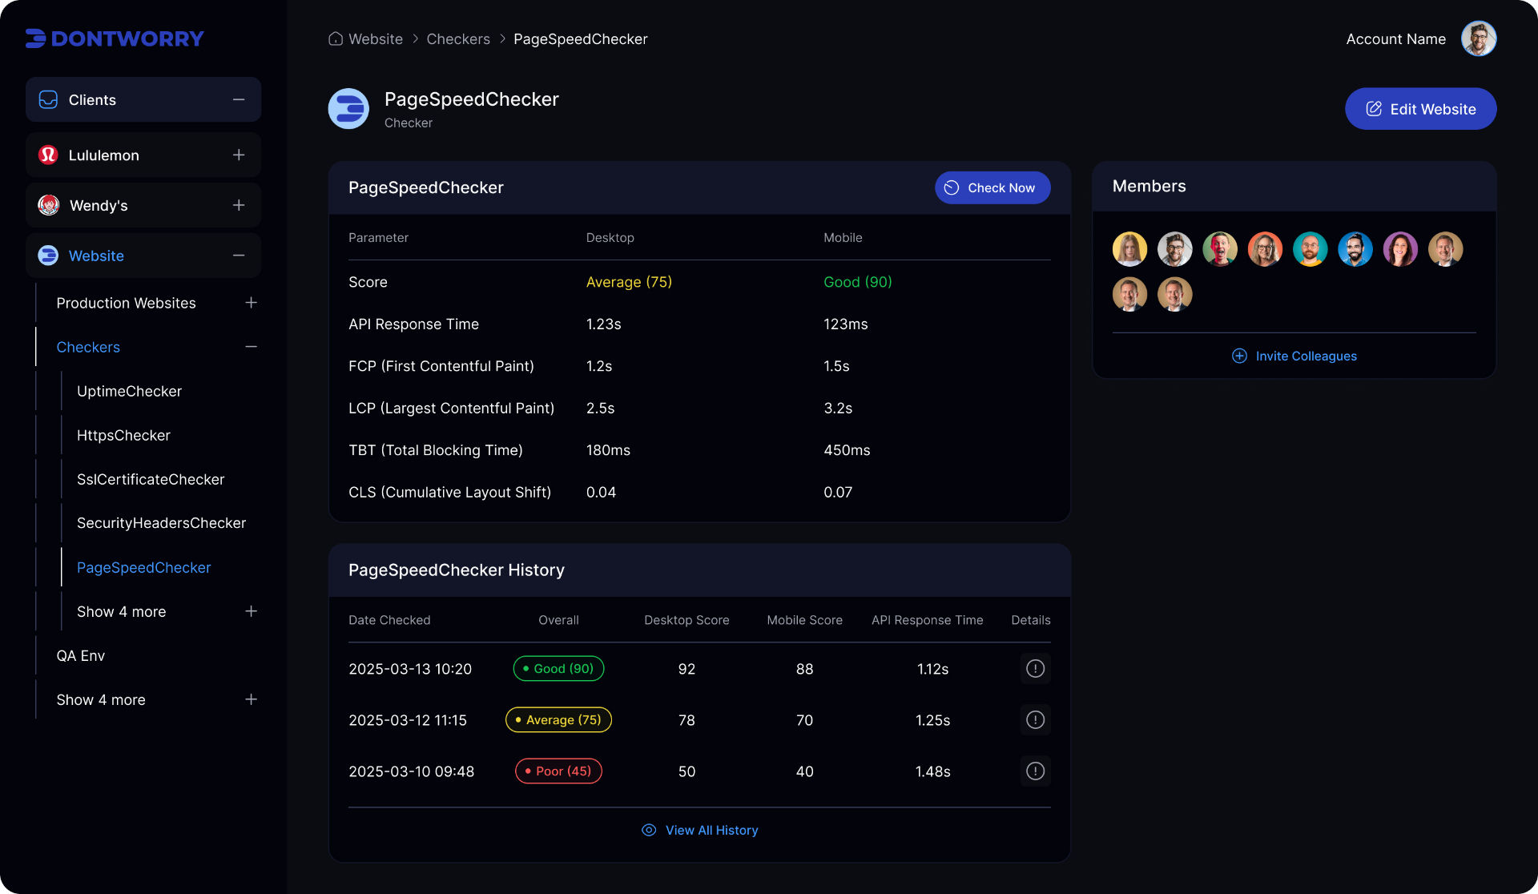Expand Production Websites group
Image resolution: width=1538 pixels, height=894 pixels.
pos(251,303)
